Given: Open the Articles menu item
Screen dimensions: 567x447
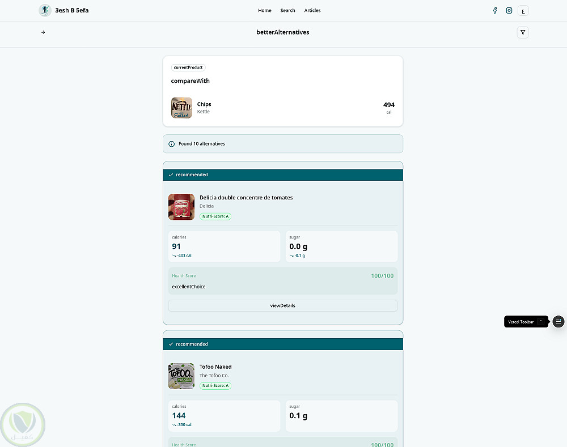Looking at the screenshot, I should [x=312, y=10].
